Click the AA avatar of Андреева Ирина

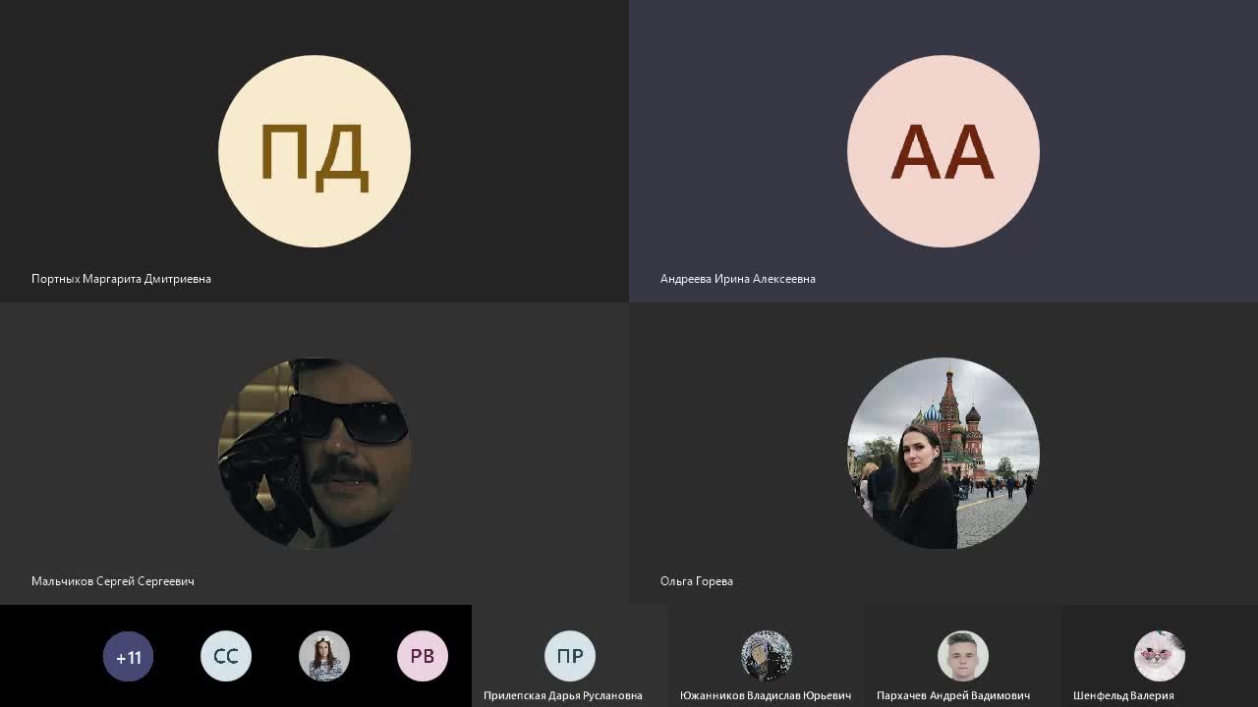[943, 151]
